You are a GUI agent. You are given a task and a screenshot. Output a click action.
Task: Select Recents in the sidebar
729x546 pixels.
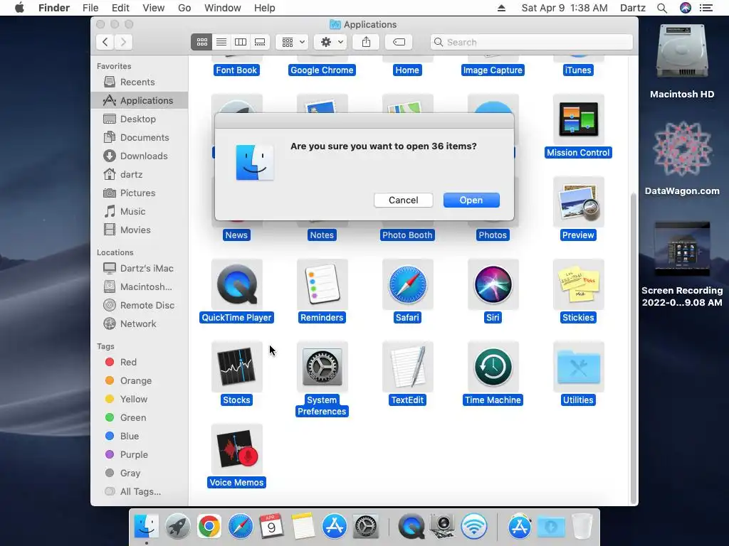139,82
